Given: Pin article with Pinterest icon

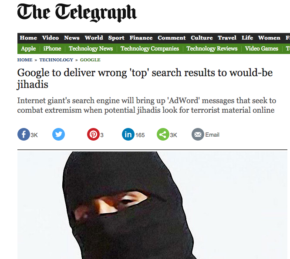Looking at the screenshot, I should point(93,134).
